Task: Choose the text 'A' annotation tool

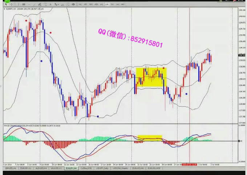Action: click(51, 4)
